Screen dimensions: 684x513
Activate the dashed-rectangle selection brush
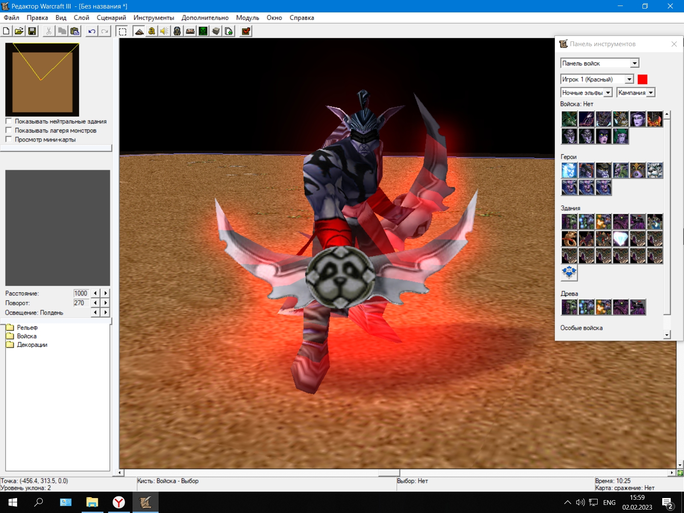122,31
